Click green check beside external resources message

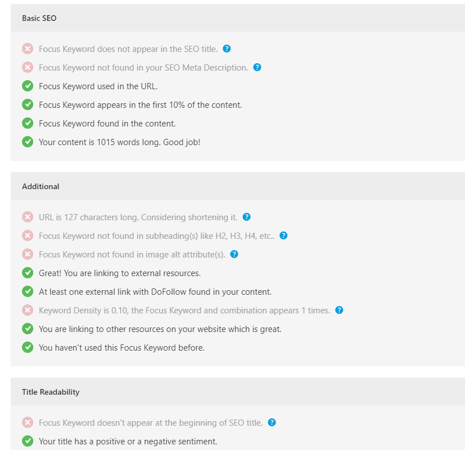click(28, 273)
